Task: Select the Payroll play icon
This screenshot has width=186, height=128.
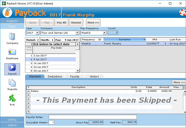Action: click(x=12, y=67)
